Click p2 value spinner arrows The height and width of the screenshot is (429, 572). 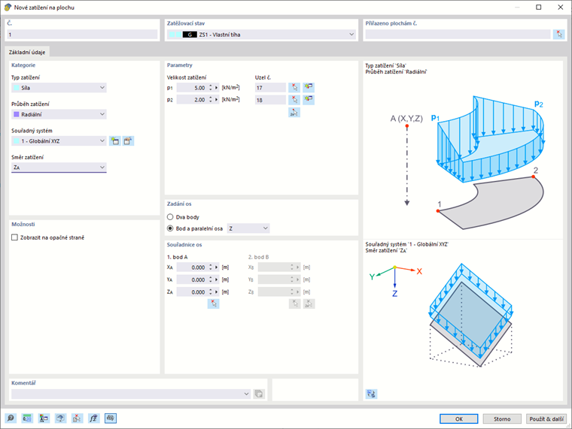[211, 100]
